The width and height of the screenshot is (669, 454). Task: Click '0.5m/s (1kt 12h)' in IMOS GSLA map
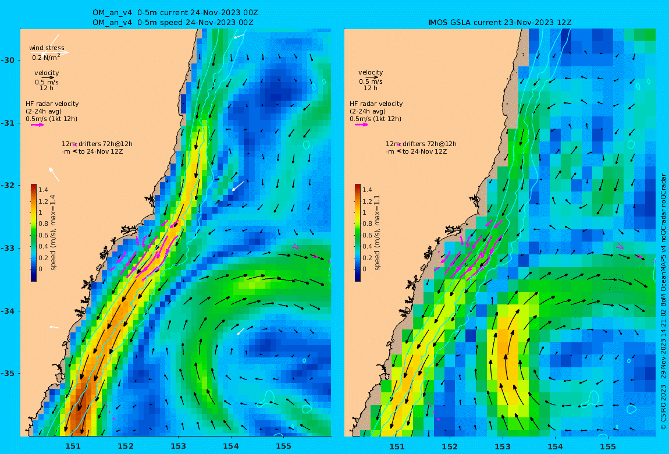[x=376, y=119]
